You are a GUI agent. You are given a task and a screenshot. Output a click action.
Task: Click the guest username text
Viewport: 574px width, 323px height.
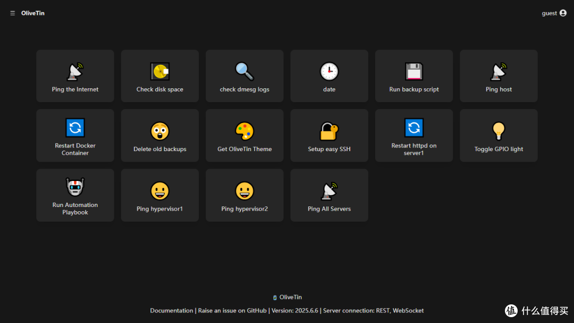tap(549, 13)
